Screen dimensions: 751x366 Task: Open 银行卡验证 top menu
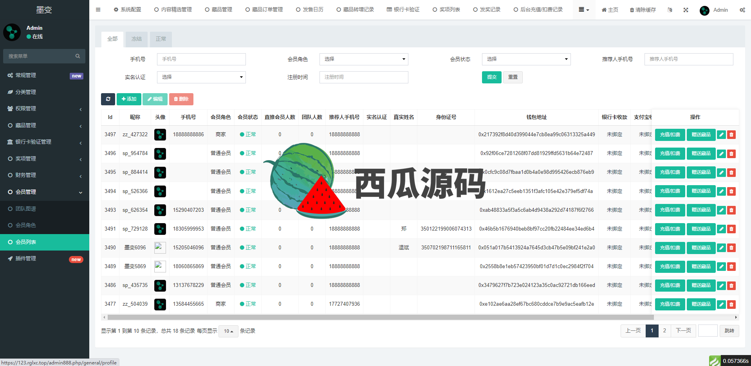coord(403,10)
